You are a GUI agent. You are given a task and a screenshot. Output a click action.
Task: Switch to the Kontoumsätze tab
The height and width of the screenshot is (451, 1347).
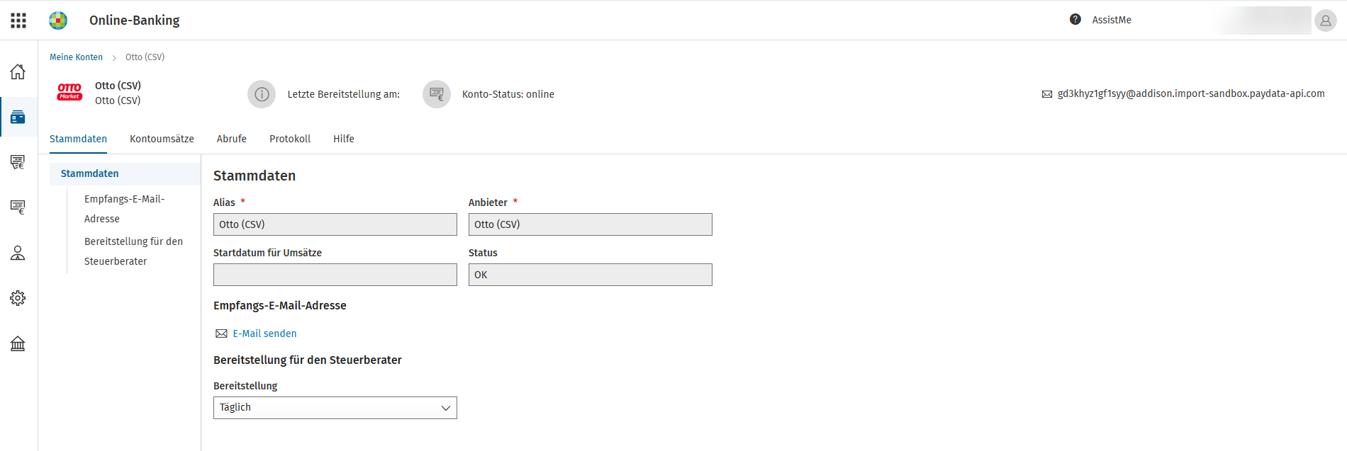click(162, 139)
